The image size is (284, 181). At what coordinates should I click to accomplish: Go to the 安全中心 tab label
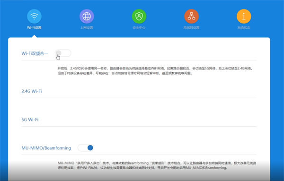139,28
